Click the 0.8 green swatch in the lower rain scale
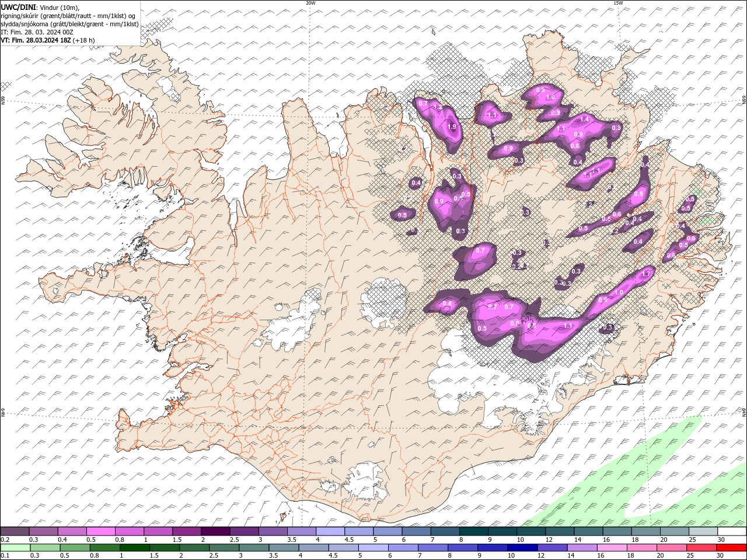This screenshot has height=560, width=747. tap(104, 548)
